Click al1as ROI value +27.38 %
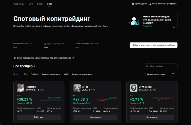191x125 pixels. [x=81, y=99]
